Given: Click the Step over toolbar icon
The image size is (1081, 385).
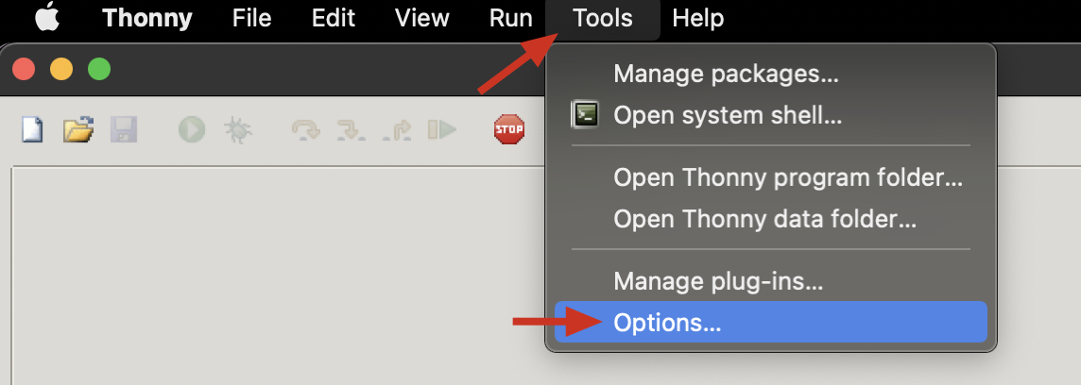Looking at the screenshot, I should click(x=305, y=129).
